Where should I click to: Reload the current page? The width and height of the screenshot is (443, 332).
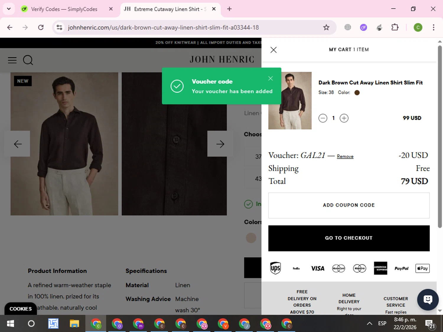[41, 27]
